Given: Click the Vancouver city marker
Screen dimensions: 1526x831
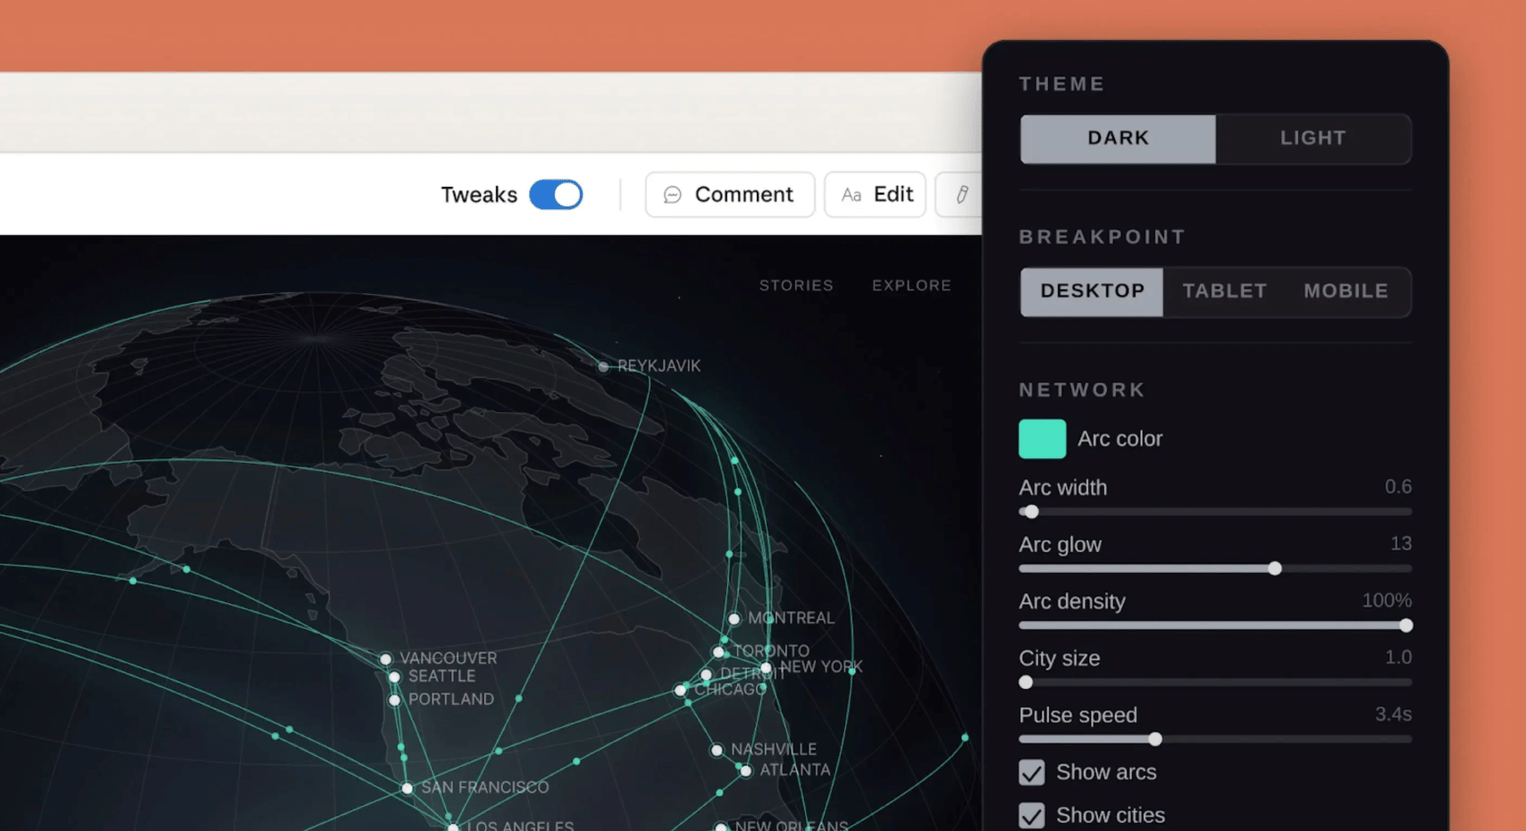Looking at the screenshot, I should pyautogui.click(x=386, y=659).
